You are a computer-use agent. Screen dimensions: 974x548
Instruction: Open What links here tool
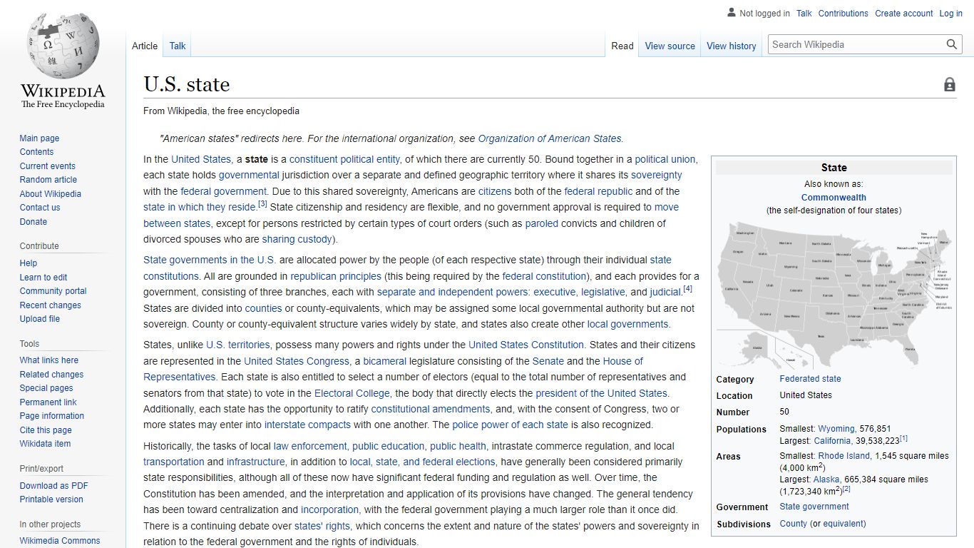point(49,360)
